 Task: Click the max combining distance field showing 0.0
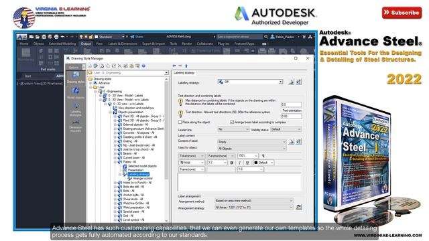click(x=291, y=104)
